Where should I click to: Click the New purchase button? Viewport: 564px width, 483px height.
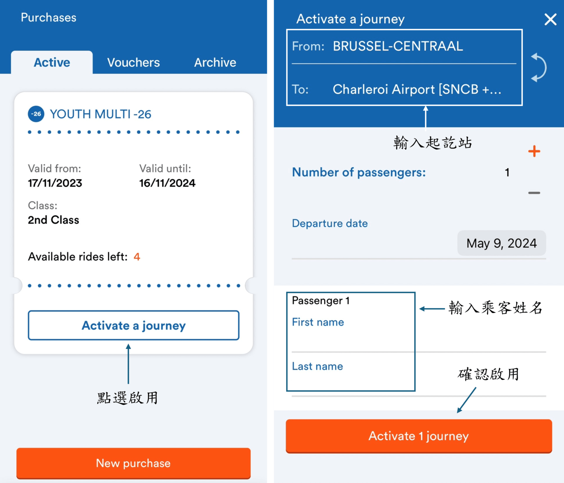point(134,463)
